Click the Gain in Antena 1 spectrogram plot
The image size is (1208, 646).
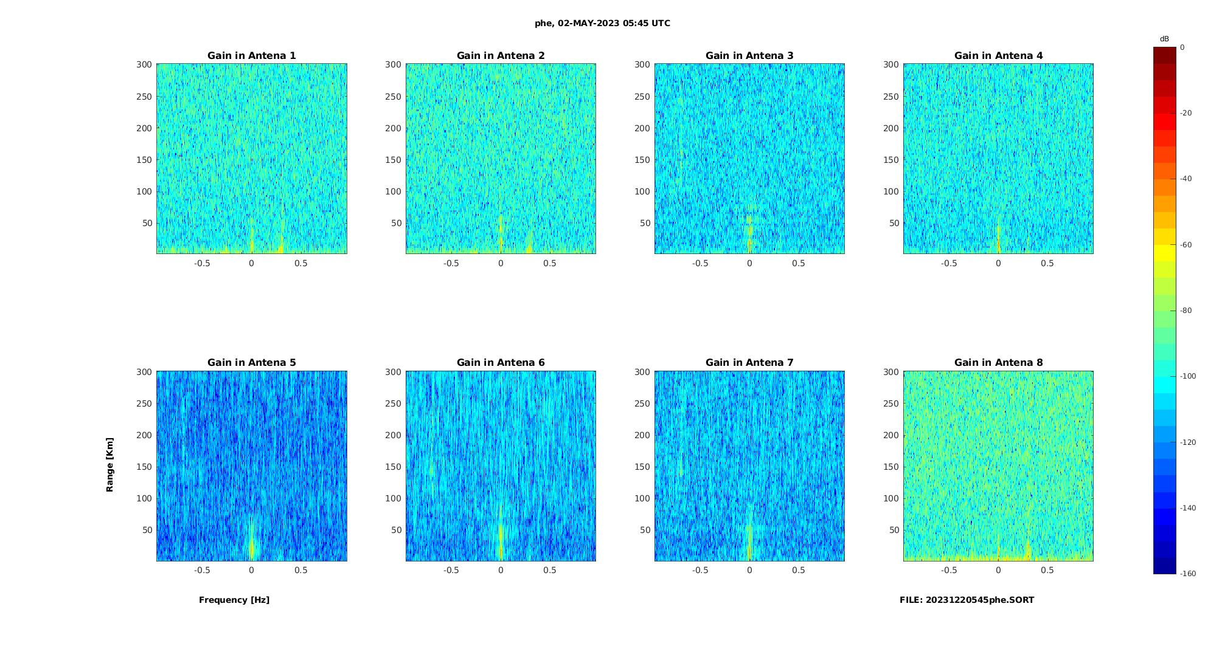252,159
